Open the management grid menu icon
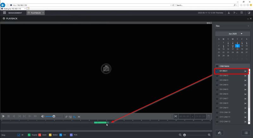Screen dimensions: 253x138 point(4,13)
